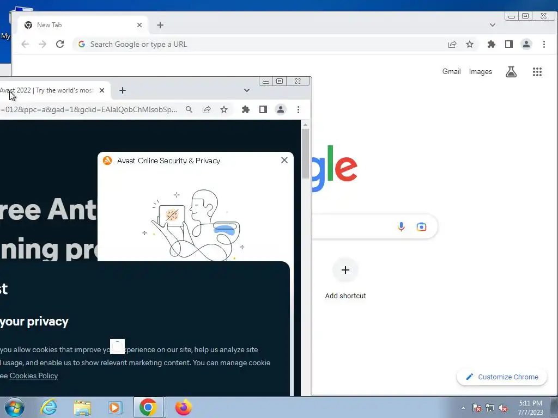
Task: Open Windows Media Player from taskbar
Action: point(116,407)
